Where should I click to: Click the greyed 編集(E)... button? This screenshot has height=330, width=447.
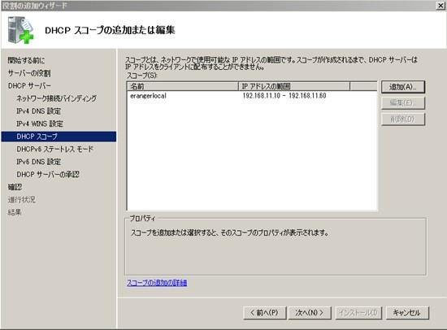pos(403,103)
